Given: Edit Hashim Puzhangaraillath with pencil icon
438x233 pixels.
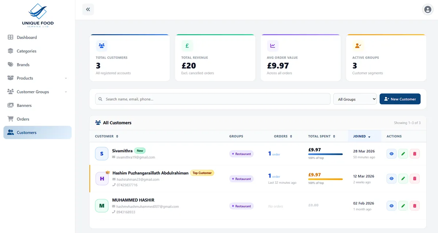Looking at the screenshot, I should (403, 179).
